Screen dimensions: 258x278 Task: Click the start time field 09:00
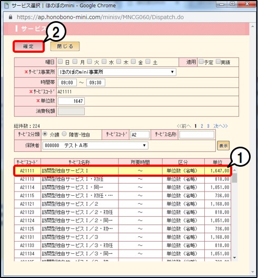tap(67, 83)
